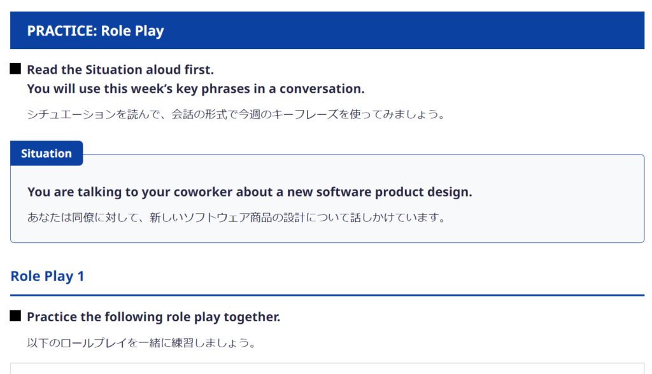Image resolution: width=652 pixels, height=374 pixels.
Task: Click the black square bullet beside "Read the Situation"
Action: [x=16, y=69]
